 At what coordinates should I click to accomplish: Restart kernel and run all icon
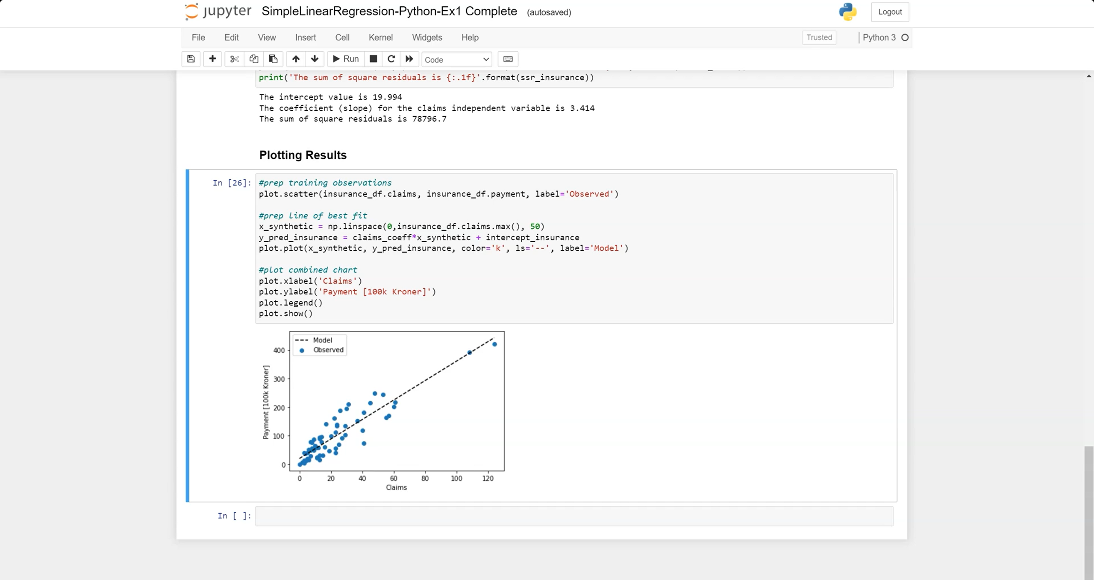(x=409, y=59)
